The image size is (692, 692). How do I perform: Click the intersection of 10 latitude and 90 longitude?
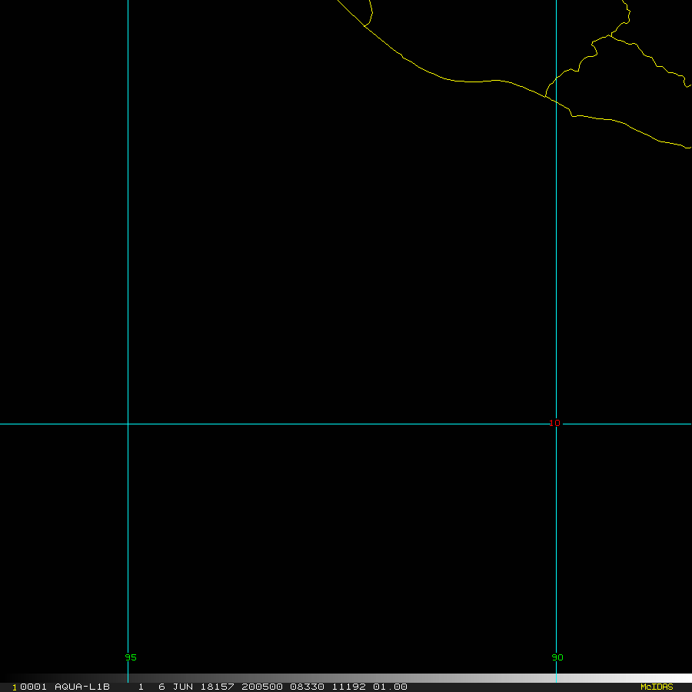click(556, 424)
